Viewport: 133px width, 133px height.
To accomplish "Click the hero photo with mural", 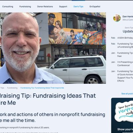I will click(x=53, y=48).
